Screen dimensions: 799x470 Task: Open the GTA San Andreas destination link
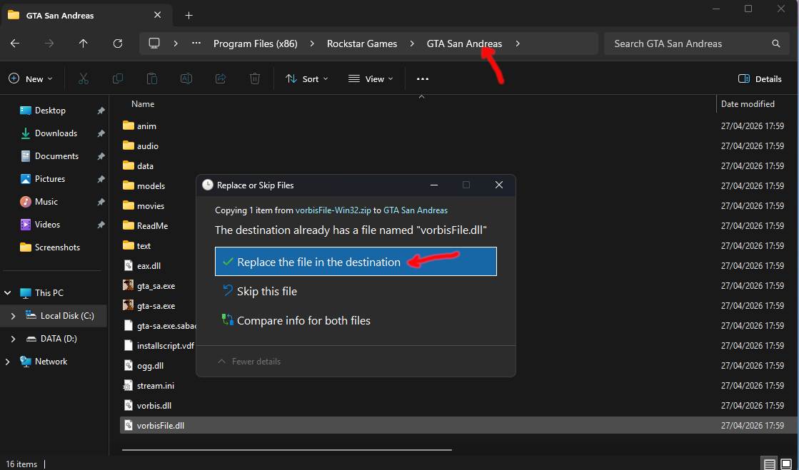[x=416, y=210]
